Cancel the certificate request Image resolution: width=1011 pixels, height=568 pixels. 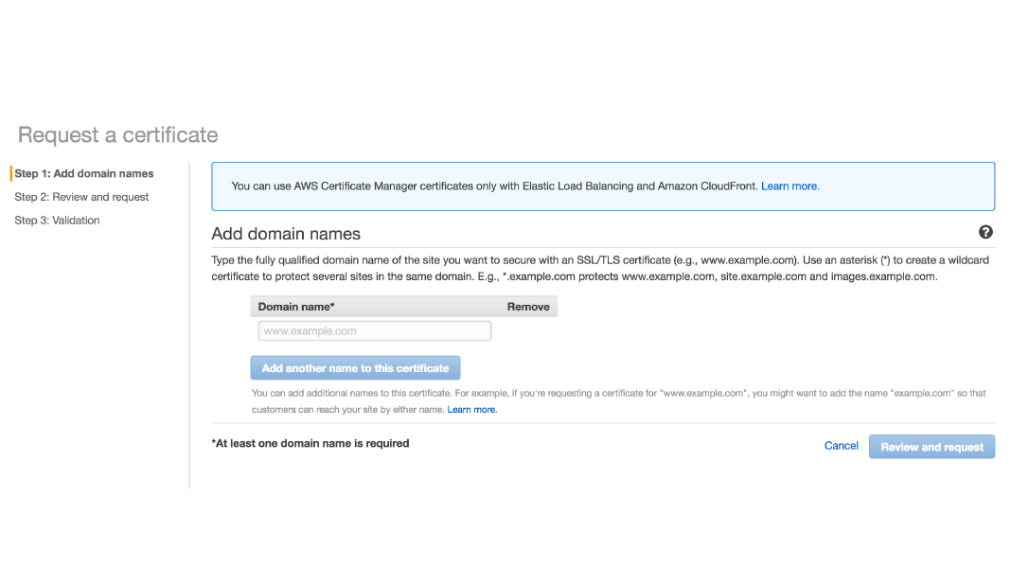coord(841,446)
